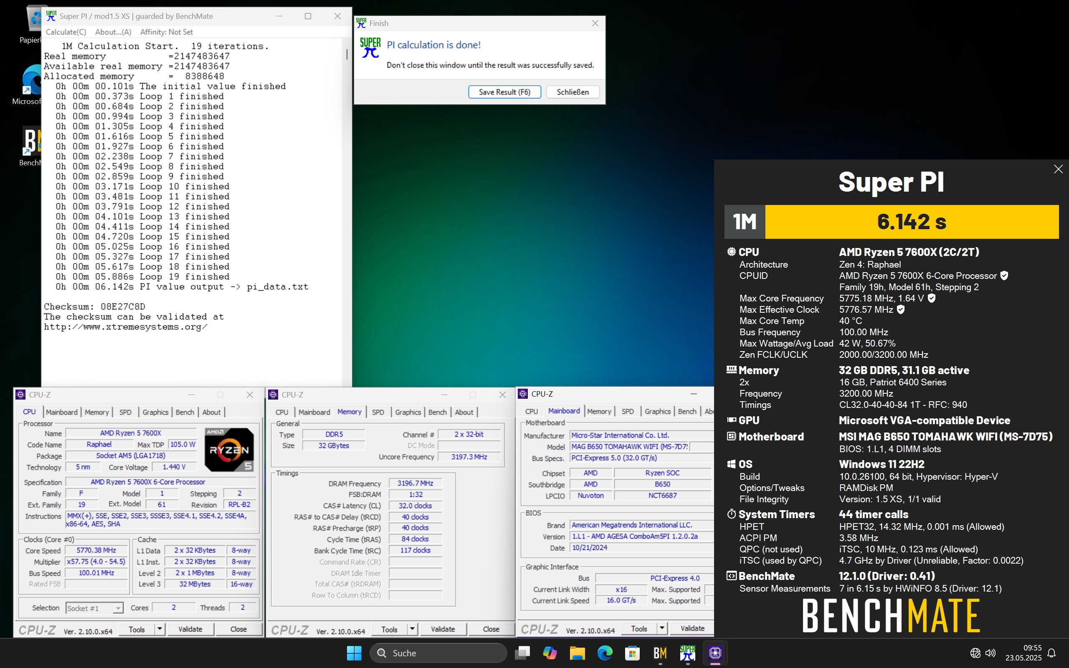Close the Finish dialog with X
Image resolution: width=1069 pixels, height=668 pixels.
[x=595, y=23]
